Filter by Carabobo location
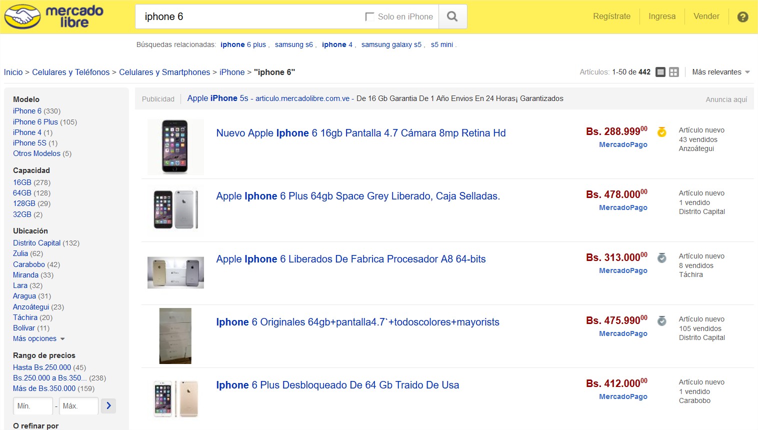The height and width of the screenshot is (430, 758). coord(29,264)
